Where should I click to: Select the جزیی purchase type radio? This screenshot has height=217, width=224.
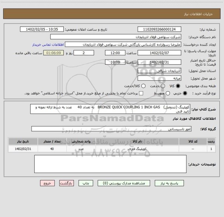tap(185, 94)
